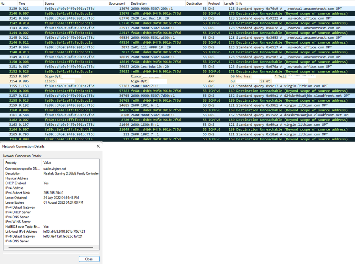Screen dimensions: 355x264
Task: Click the IPv6 DNS Server row
Action: pos(51,241)
